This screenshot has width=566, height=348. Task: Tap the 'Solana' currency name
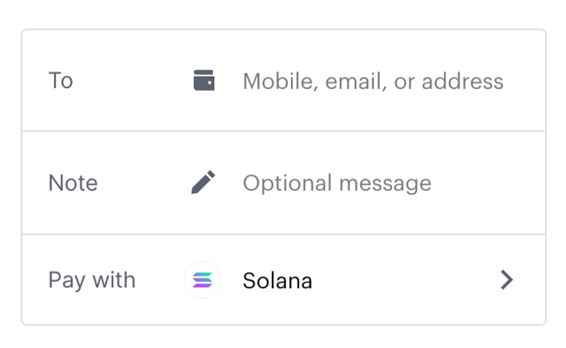[x=277, y=281]
